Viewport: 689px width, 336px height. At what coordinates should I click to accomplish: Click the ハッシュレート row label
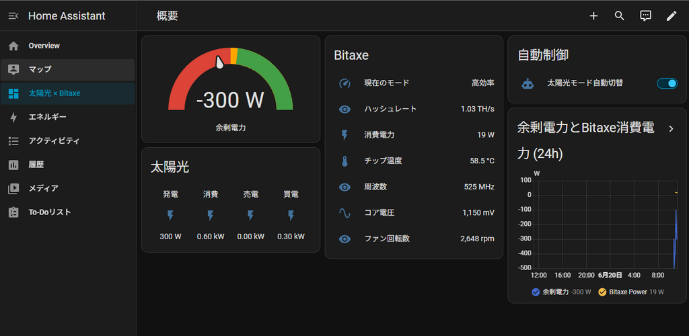pos(390,109)
